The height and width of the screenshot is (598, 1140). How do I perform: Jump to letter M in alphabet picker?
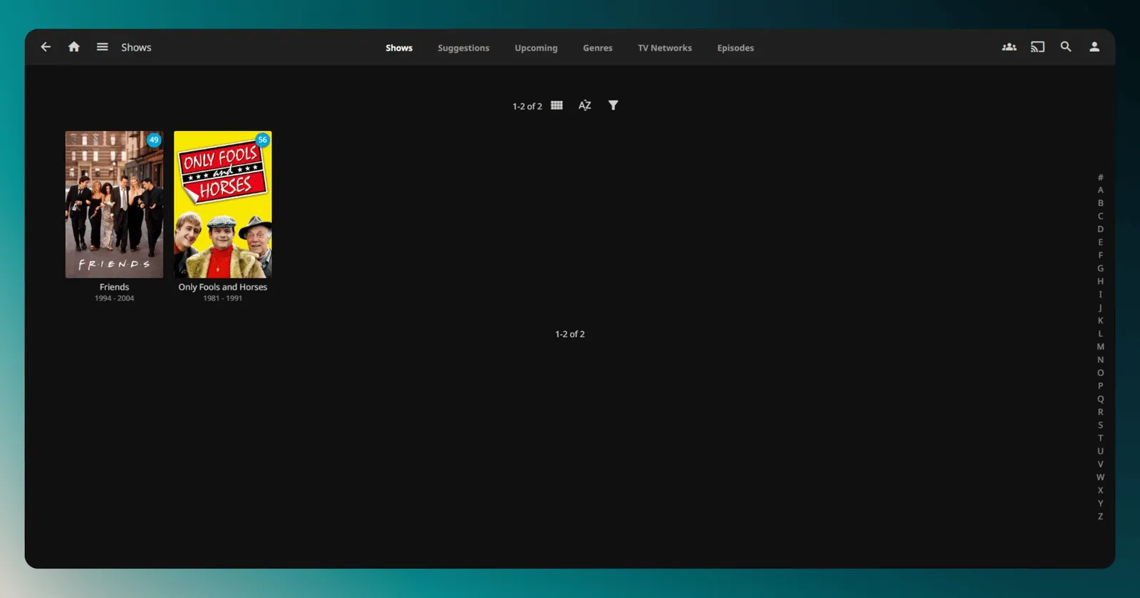(1101, 347)
